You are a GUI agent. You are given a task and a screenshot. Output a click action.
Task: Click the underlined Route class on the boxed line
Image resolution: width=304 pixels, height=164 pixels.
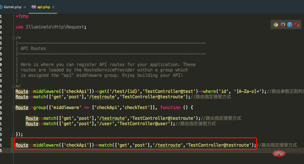pos(22,145)
